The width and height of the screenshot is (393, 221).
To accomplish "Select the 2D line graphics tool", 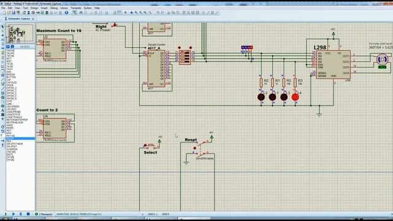I will point(2,88).
